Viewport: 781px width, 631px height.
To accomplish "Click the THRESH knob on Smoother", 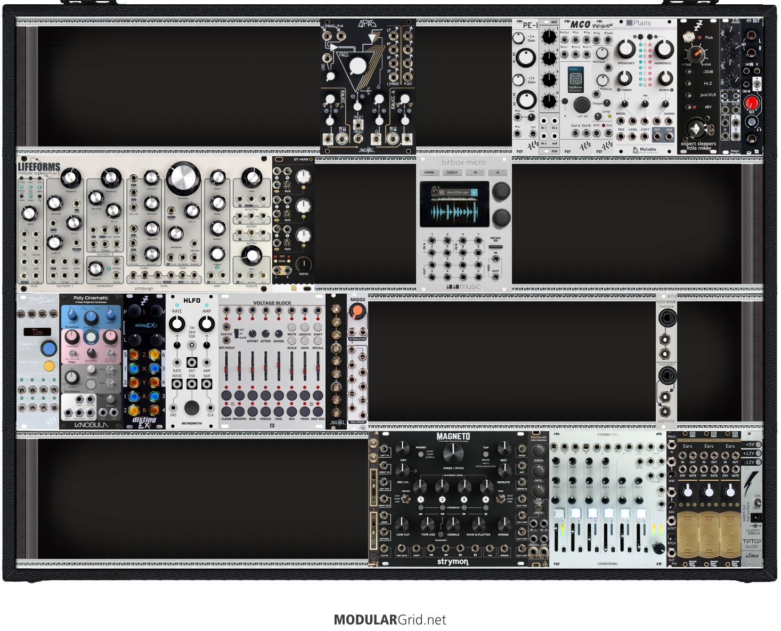I will click(x=538, y=452).
